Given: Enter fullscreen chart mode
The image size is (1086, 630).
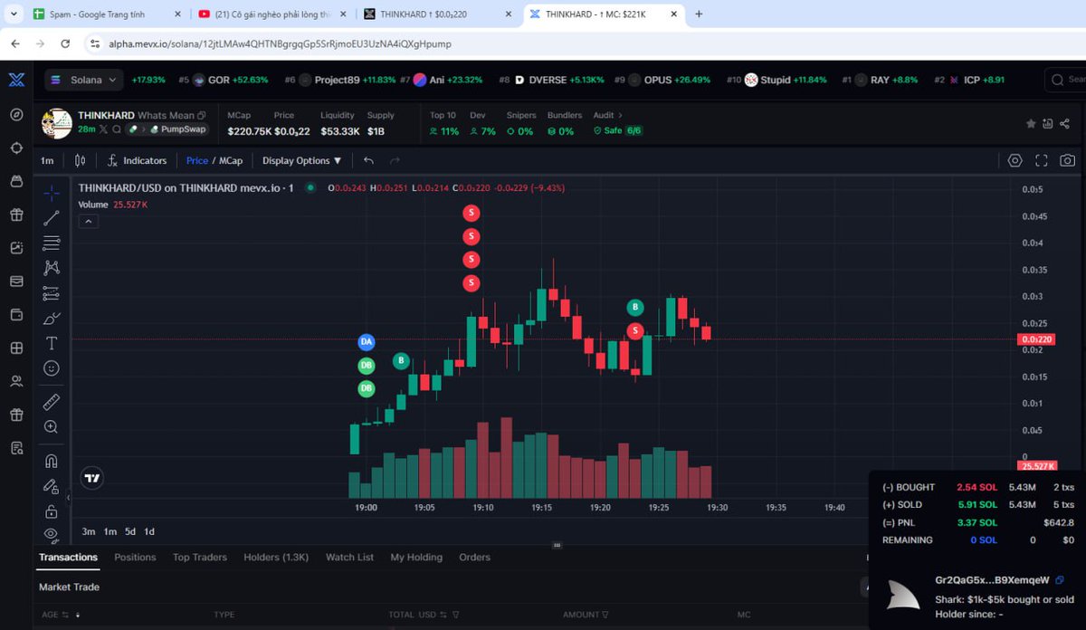Looking at the screenshot, I should [1042, 160].
